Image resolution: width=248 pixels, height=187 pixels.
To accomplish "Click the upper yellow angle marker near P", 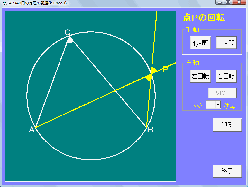I will pos(154,71).
